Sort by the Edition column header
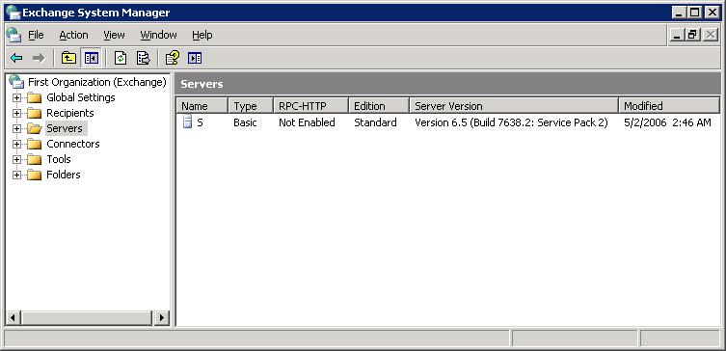726x351 pixels. click(379, 105)
